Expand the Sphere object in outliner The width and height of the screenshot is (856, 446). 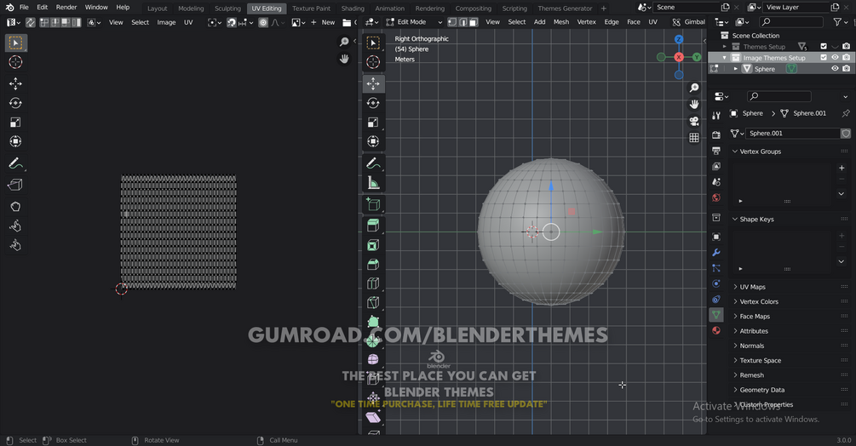coord(736,69)
